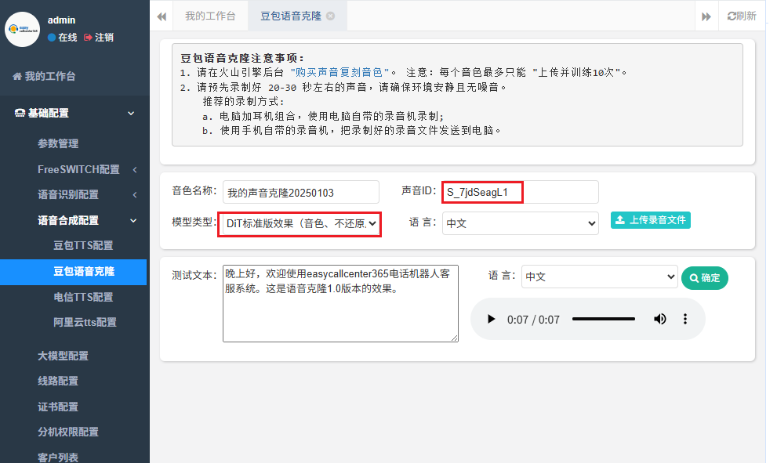Click the 上传录音文件 button
Image resolution: width=777 pixels, height=463 pixels.
pos(650,220)
